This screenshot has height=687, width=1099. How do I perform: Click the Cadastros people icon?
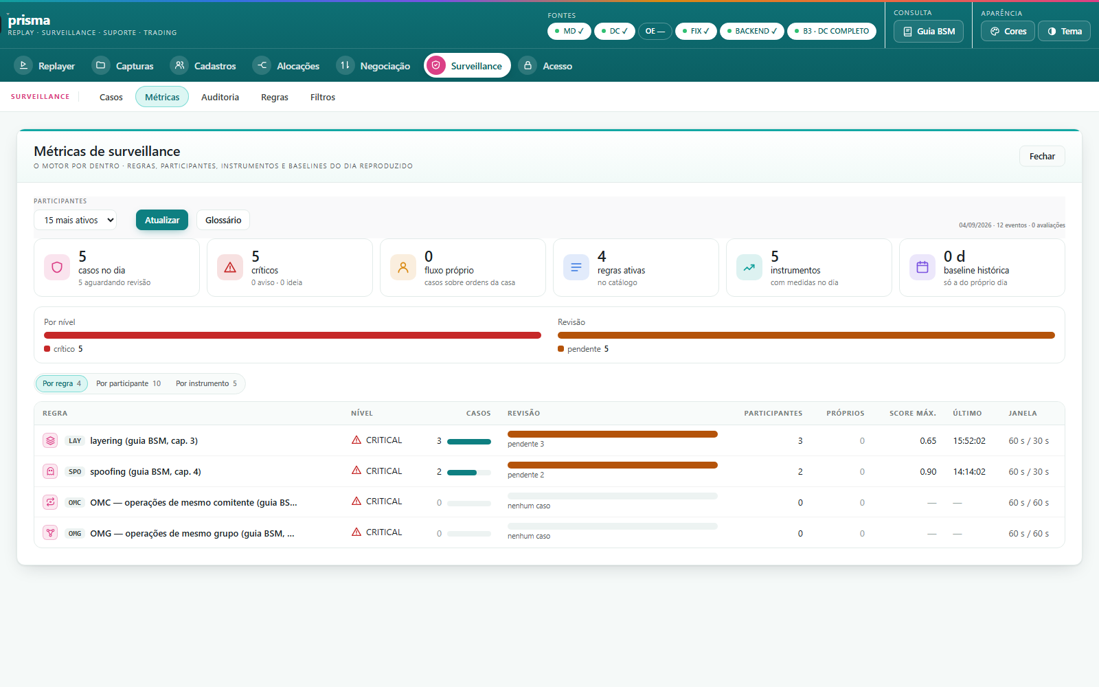[x=179, y=65]
